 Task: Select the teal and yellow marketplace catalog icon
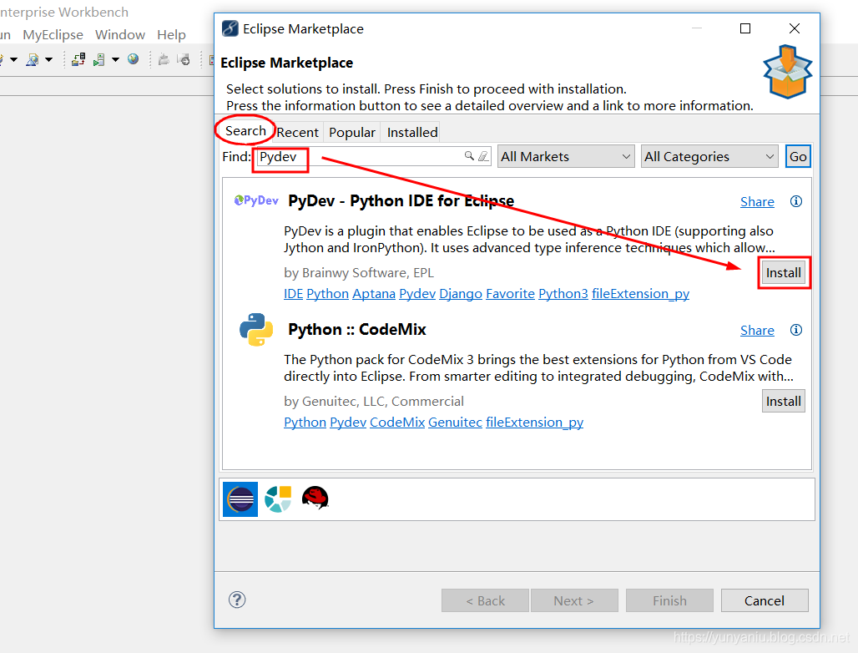click(x=278, y=499)
